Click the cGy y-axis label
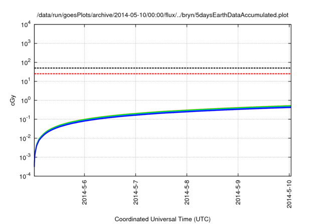Image resolution: width=321 pixels, height=224 pixels. (13, 100)
